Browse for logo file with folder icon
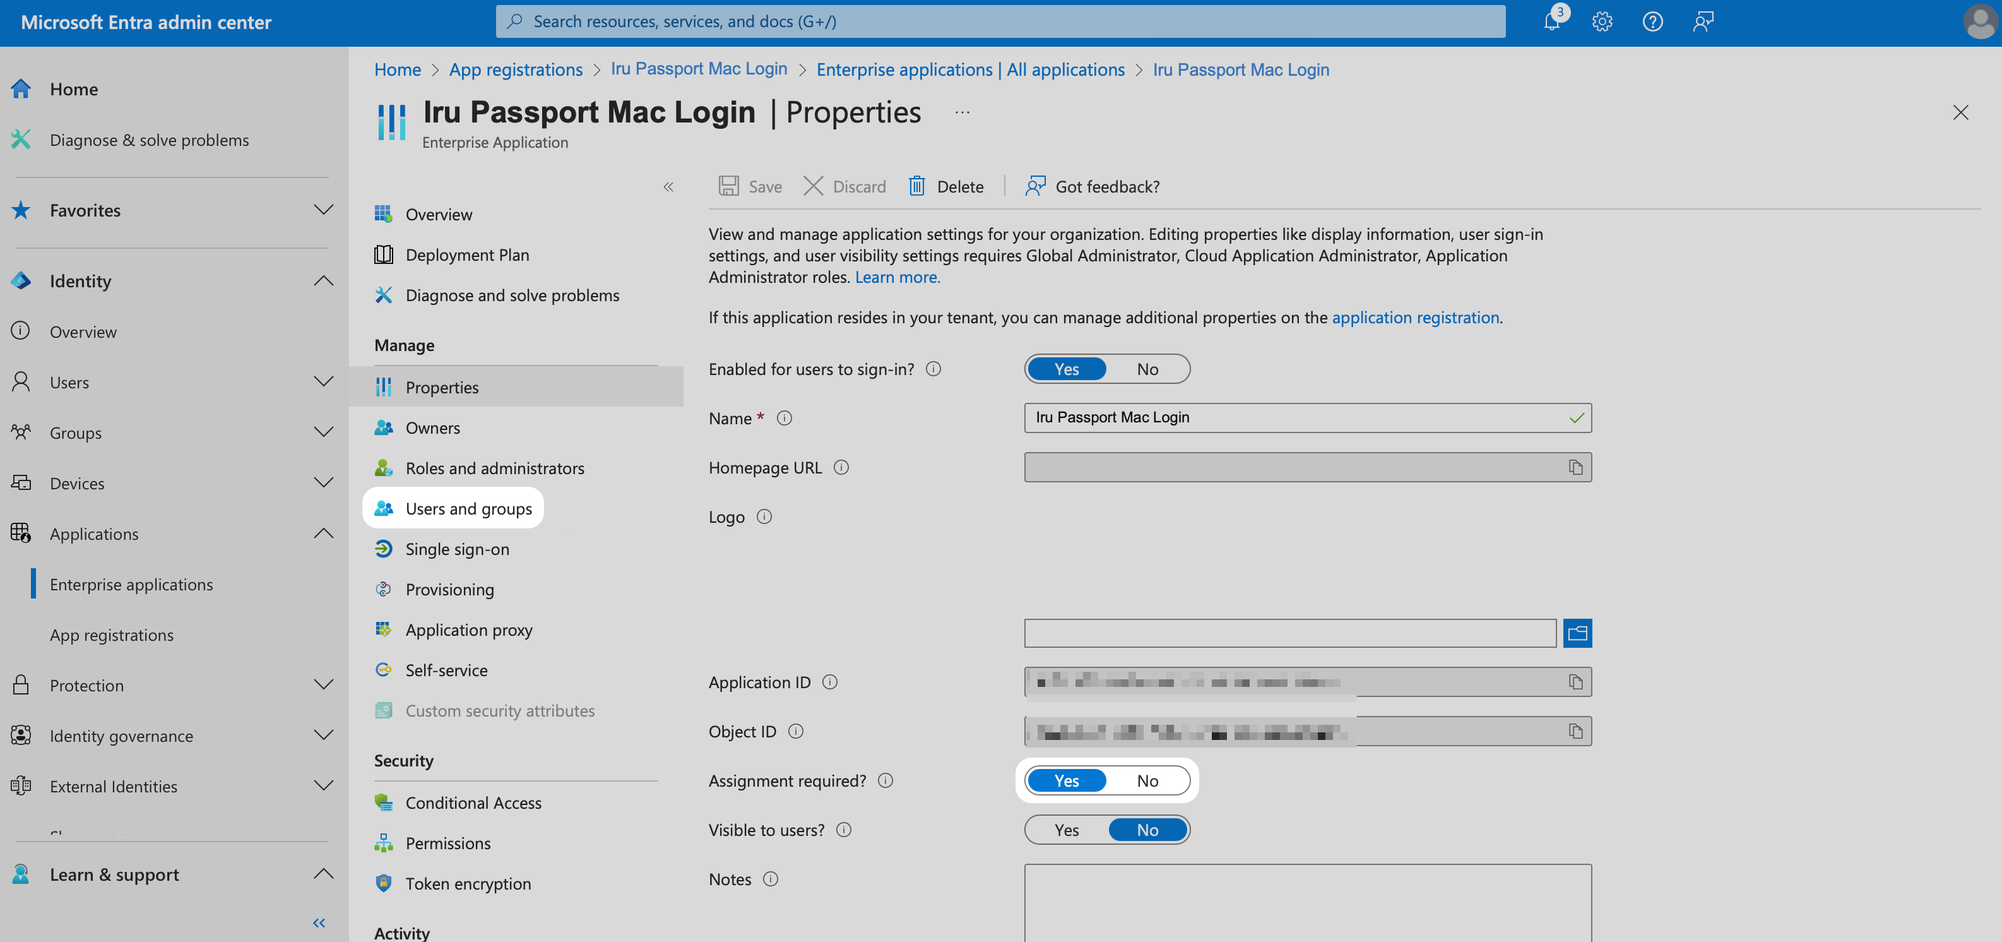Image resolution: width=2002 pixels, height=942 pixels. tap(1577, 633)
